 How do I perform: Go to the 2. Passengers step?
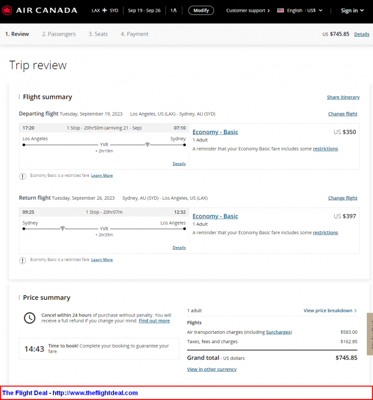(58, 34)
